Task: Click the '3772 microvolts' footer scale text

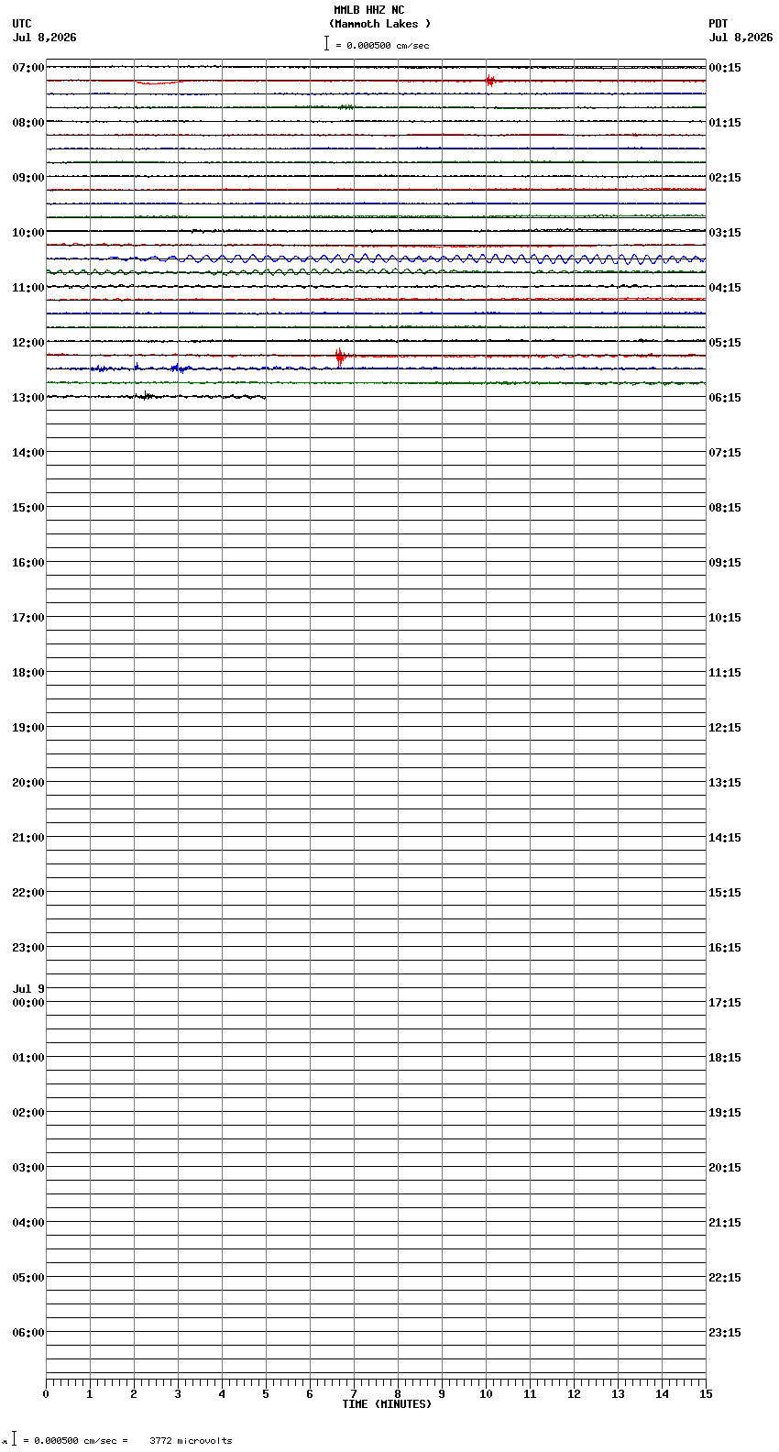Action: pos(191,1441)
